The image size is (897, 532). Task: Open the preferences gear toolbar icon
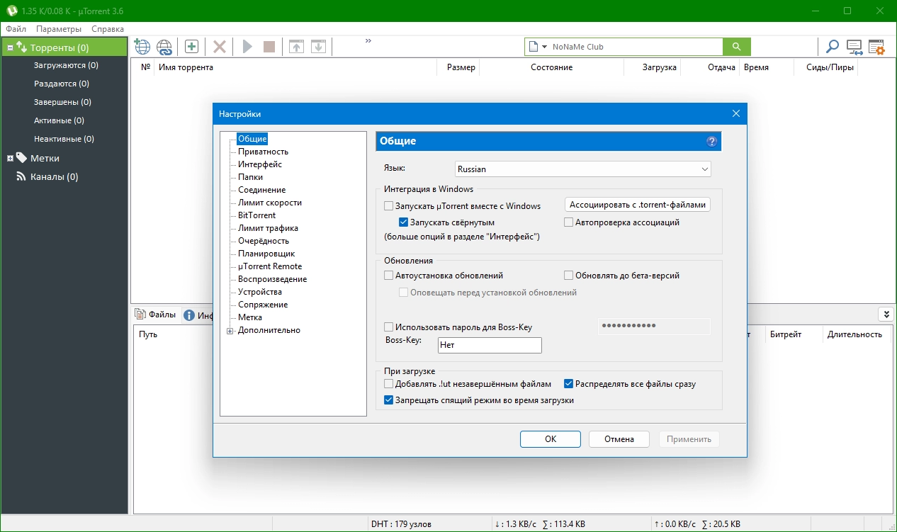(876, 47)
